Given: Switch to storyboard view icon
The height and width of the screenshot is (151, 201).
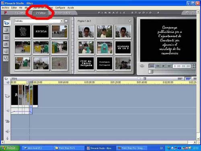Looking at the screenshot, I should tap(180, 79).
